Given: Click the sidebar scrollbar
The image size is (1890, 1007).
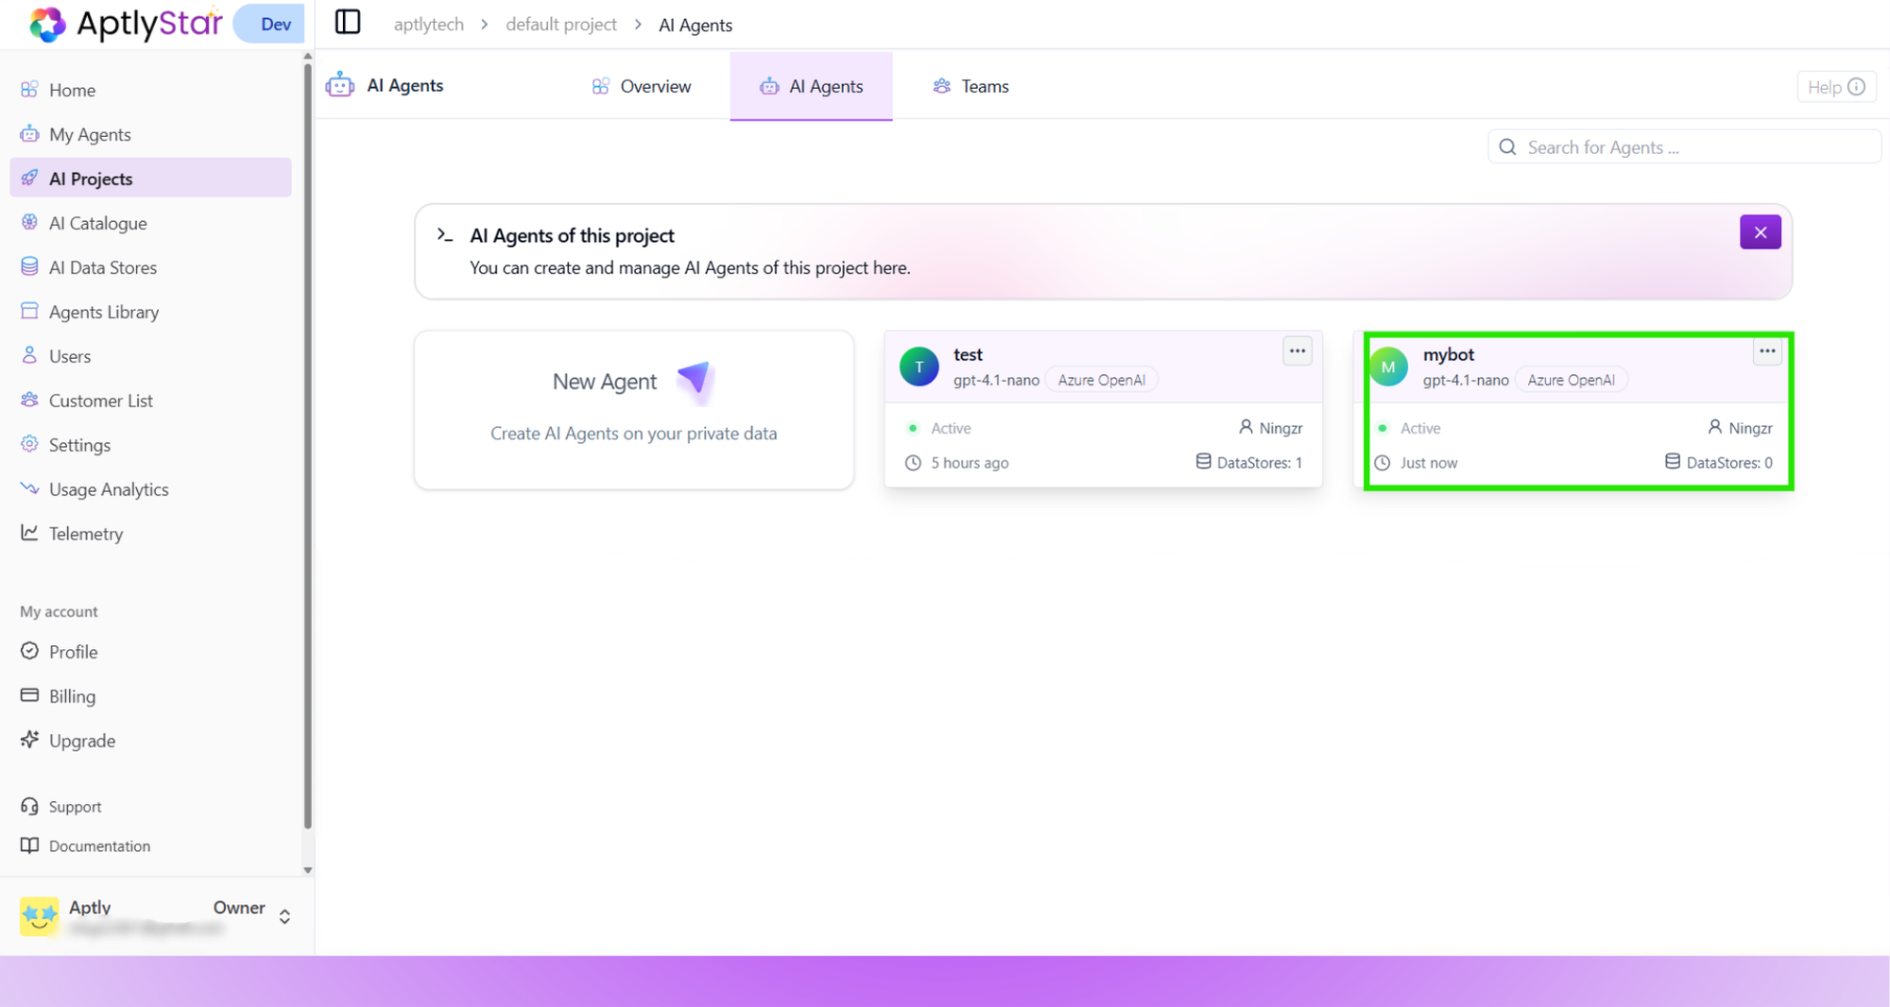Looking at the screenshot, I should pos(307,444).
